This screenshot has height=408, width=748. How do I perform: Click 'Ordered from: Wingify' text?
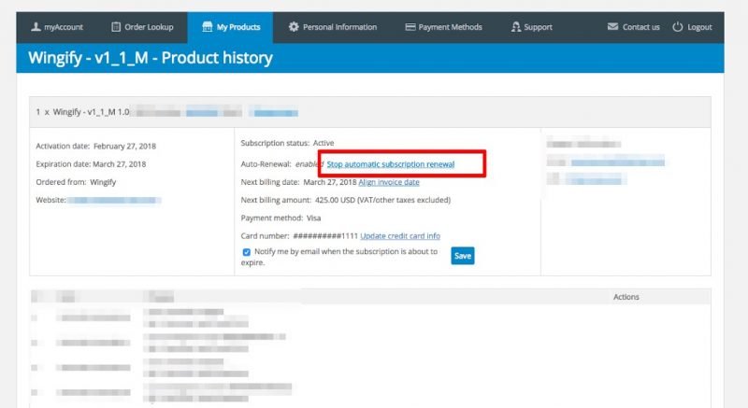(76, 182)
